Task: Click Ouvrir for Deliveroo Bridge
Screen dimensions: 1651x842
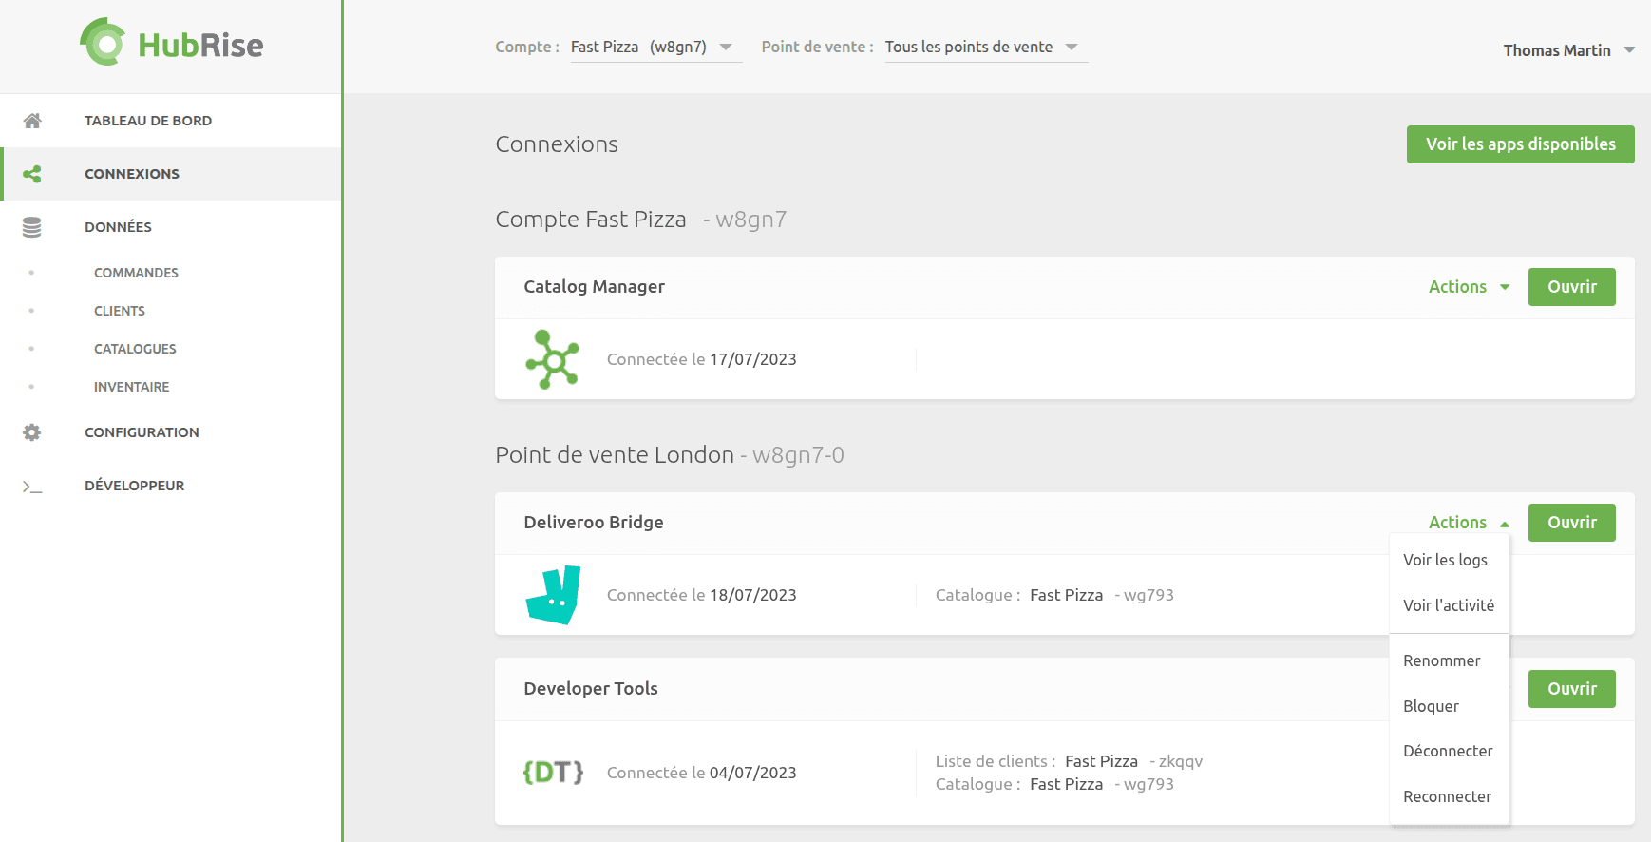Action: click(1571, 523)
